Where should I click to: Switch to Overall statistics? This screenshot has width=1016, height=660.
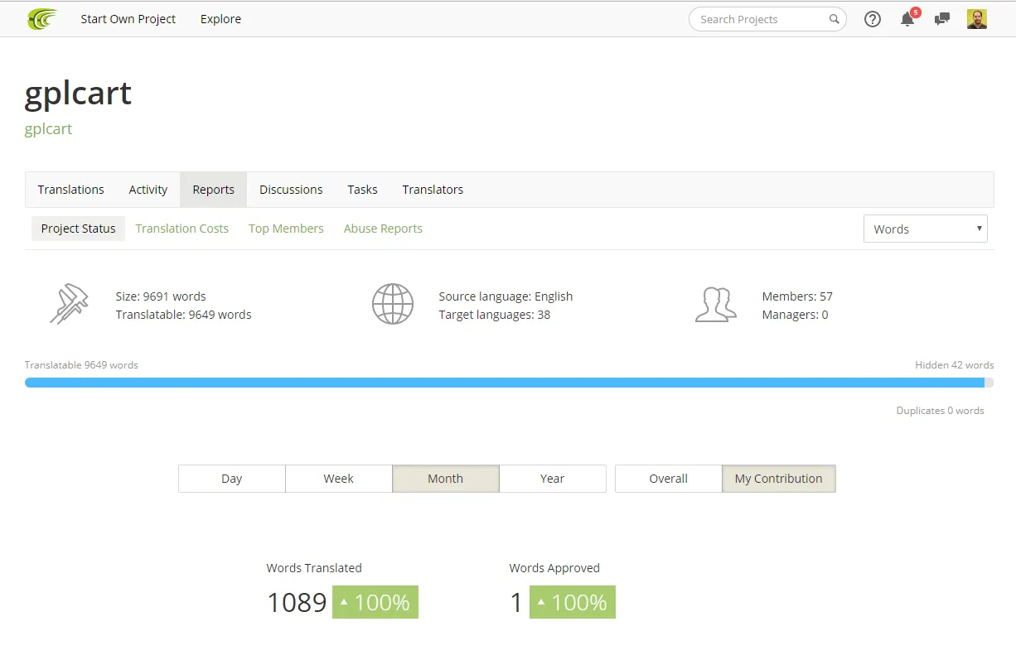669,479
